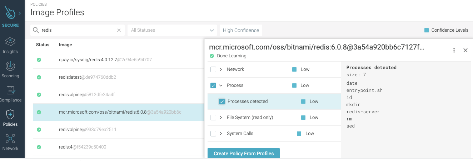The height and width of the screenshot is (161, 473).
Task: Select the redis:latest image row
Action: coord(119,77)
